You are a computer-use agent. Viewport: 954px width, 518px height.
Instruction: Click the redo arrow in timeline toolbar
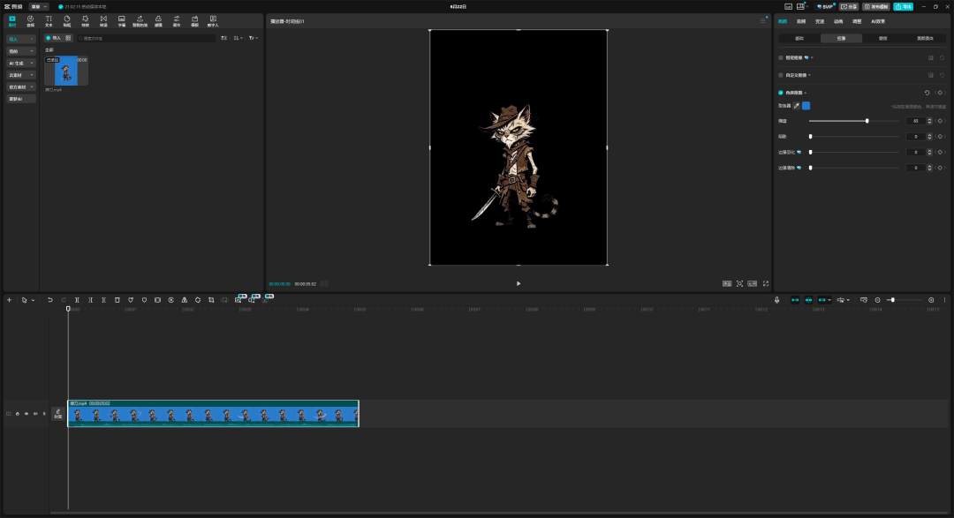click(64, 300)
